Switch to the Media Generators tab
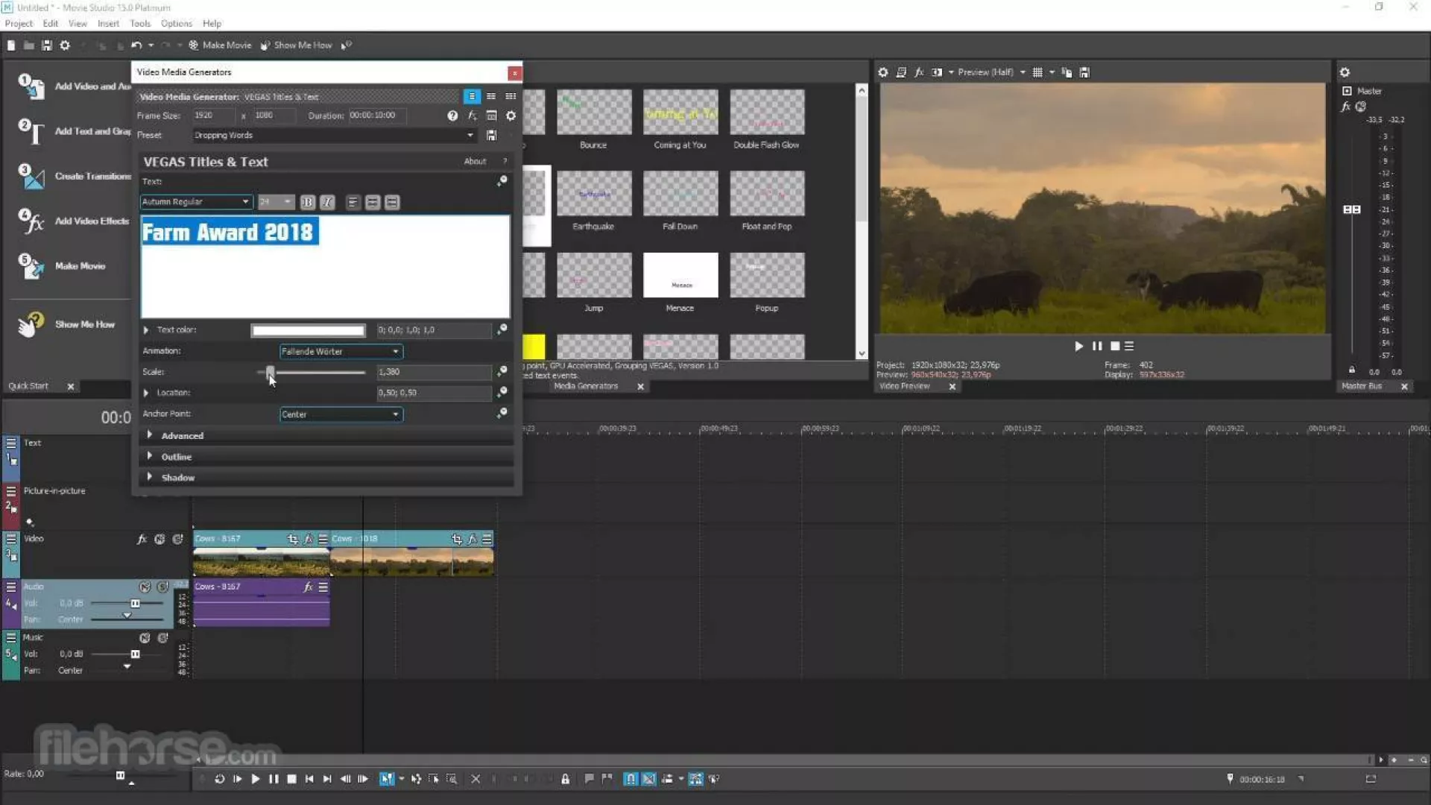The height and width of the screenshot is (805, 1431). pos(586,386)
